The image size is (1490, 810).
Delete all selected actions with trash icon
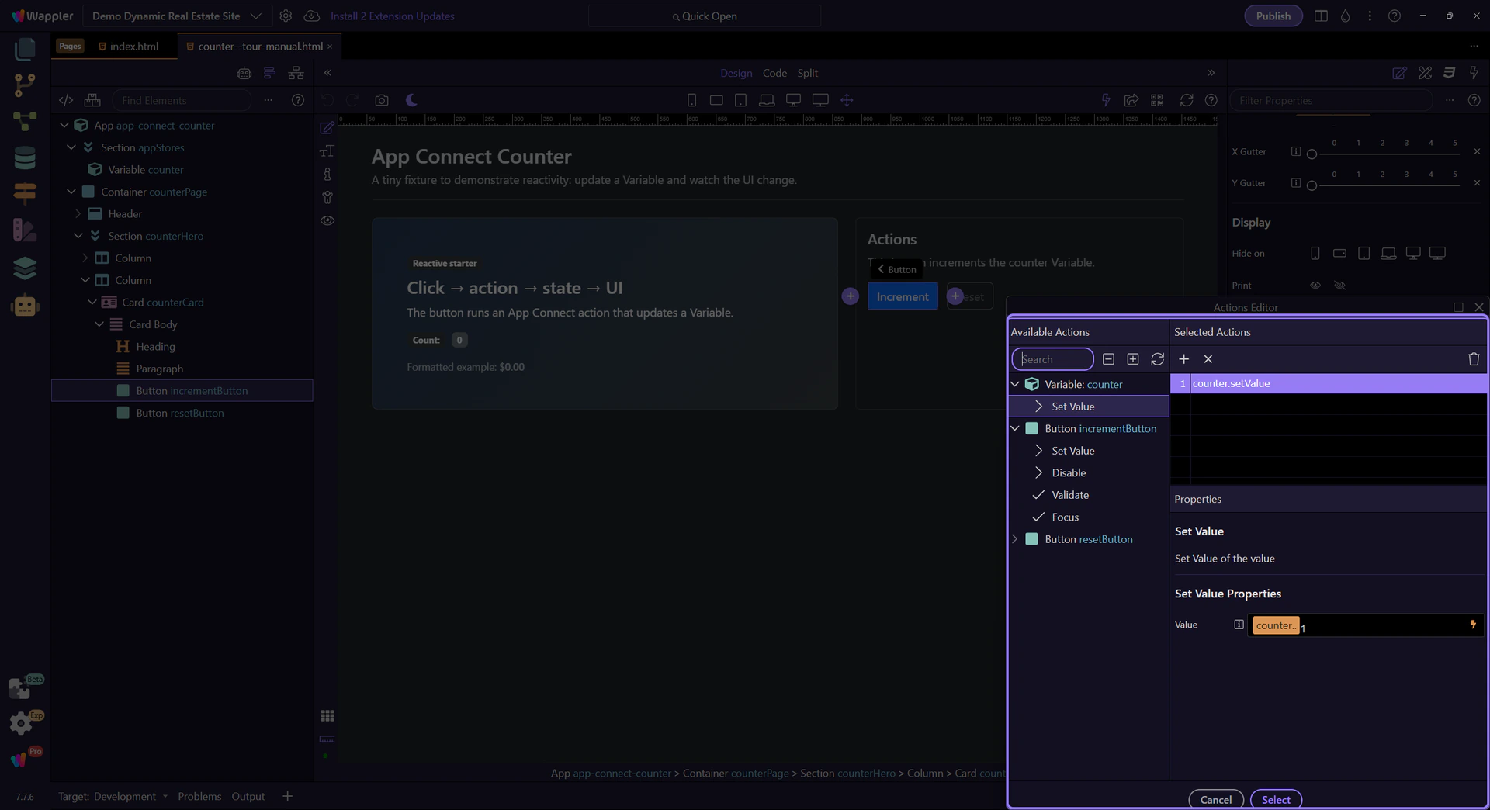coord(1473,359)
